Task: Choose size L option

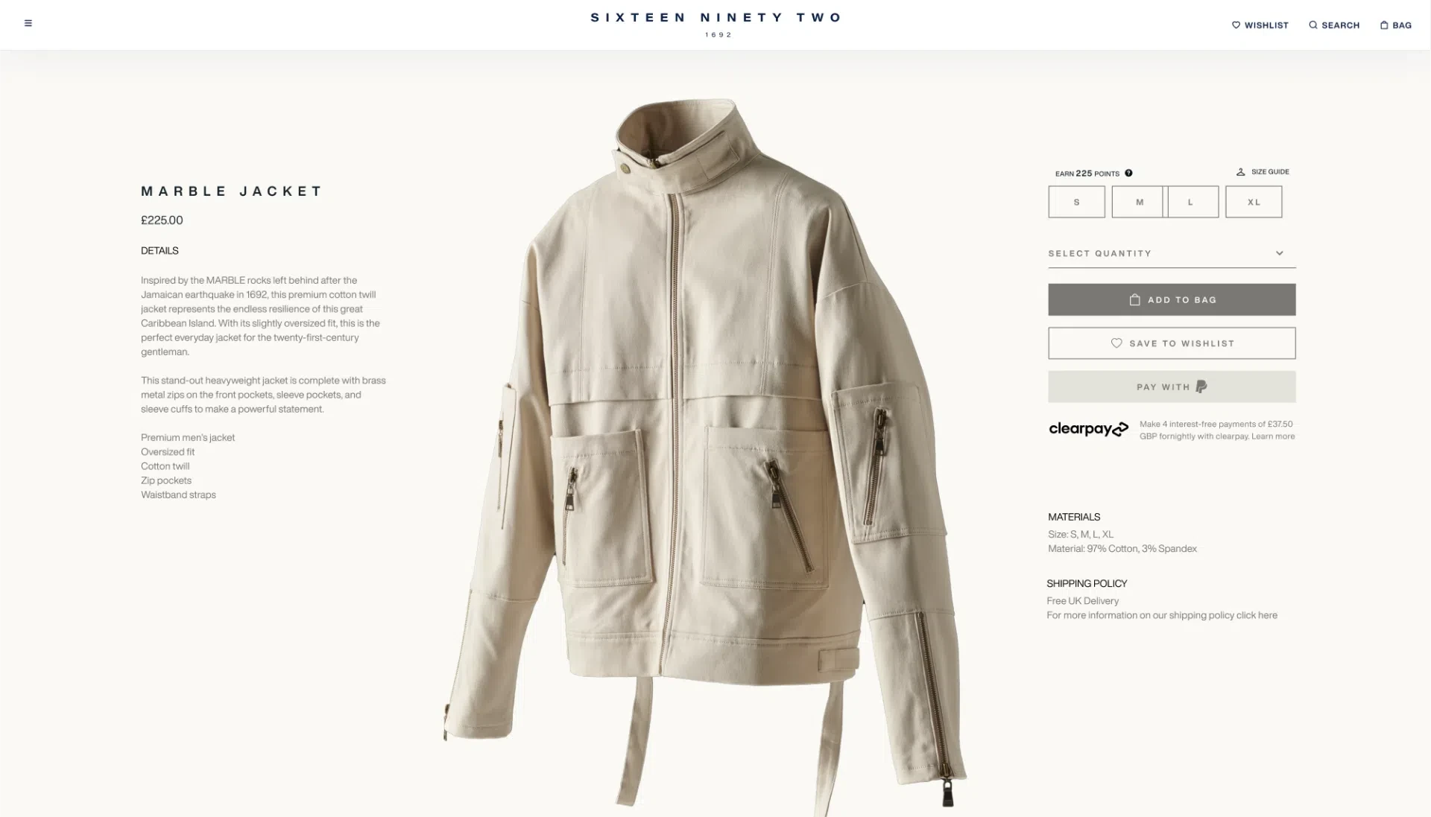Action: pos(1192,202)
